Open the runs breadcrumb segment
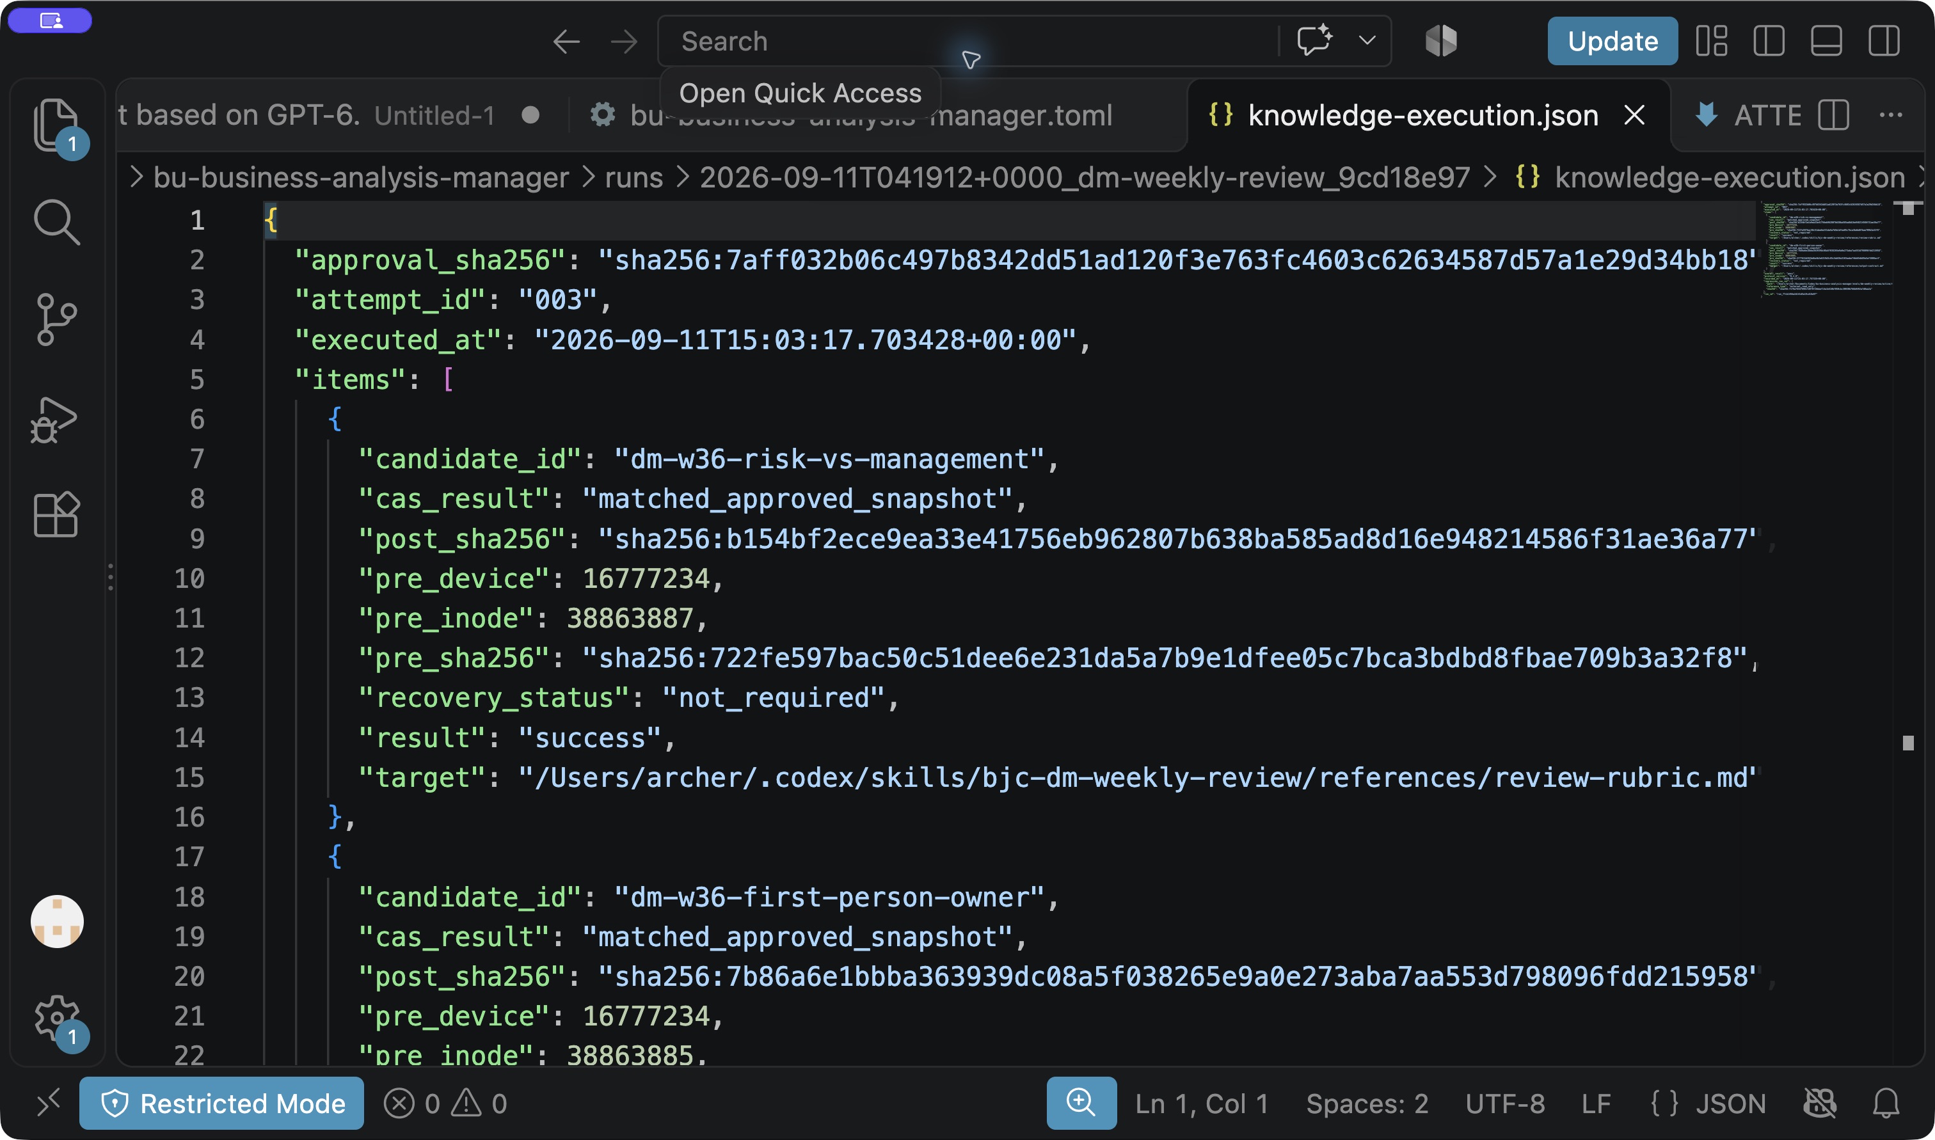Viewport: 1935px width, 1140px height. (633, 177)
